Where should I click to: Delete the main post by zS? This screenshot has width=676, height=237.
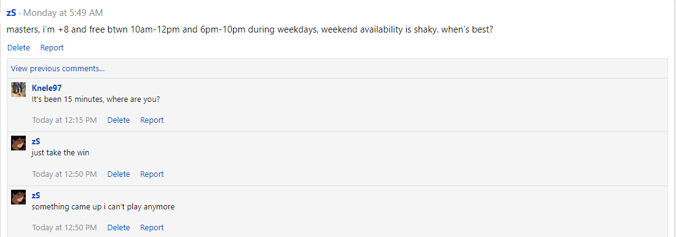(x=18, y=48)
